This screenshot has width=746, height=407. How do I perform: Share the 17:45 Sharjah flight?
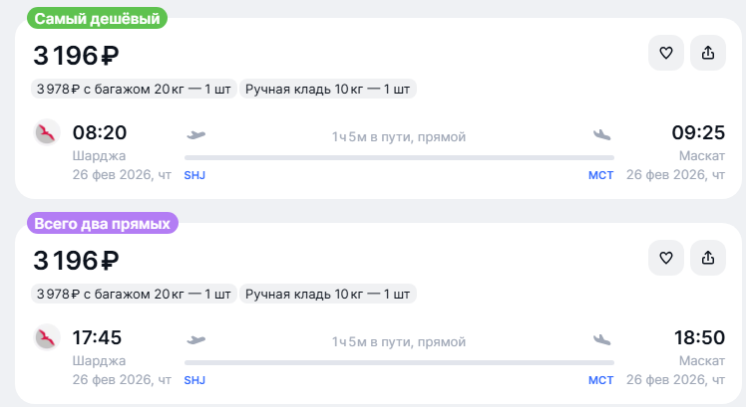pos(708,258)
